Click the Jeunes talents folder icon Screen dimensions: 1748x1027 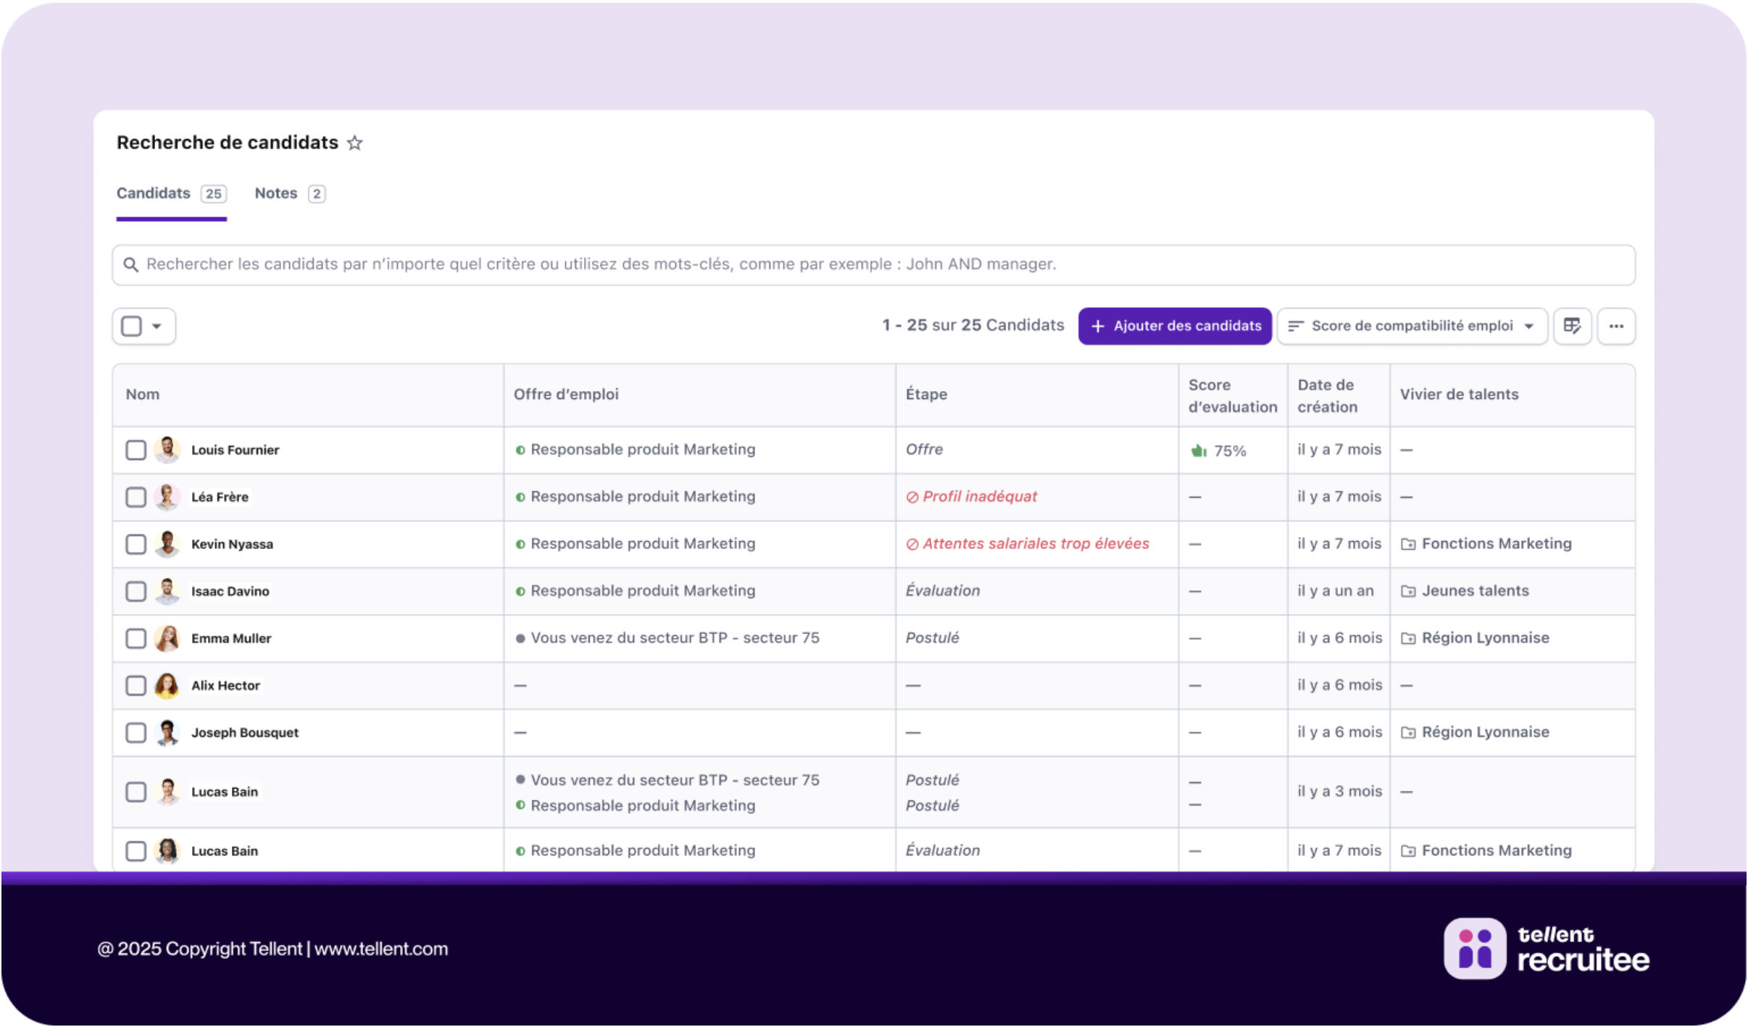coord(1407,591)
